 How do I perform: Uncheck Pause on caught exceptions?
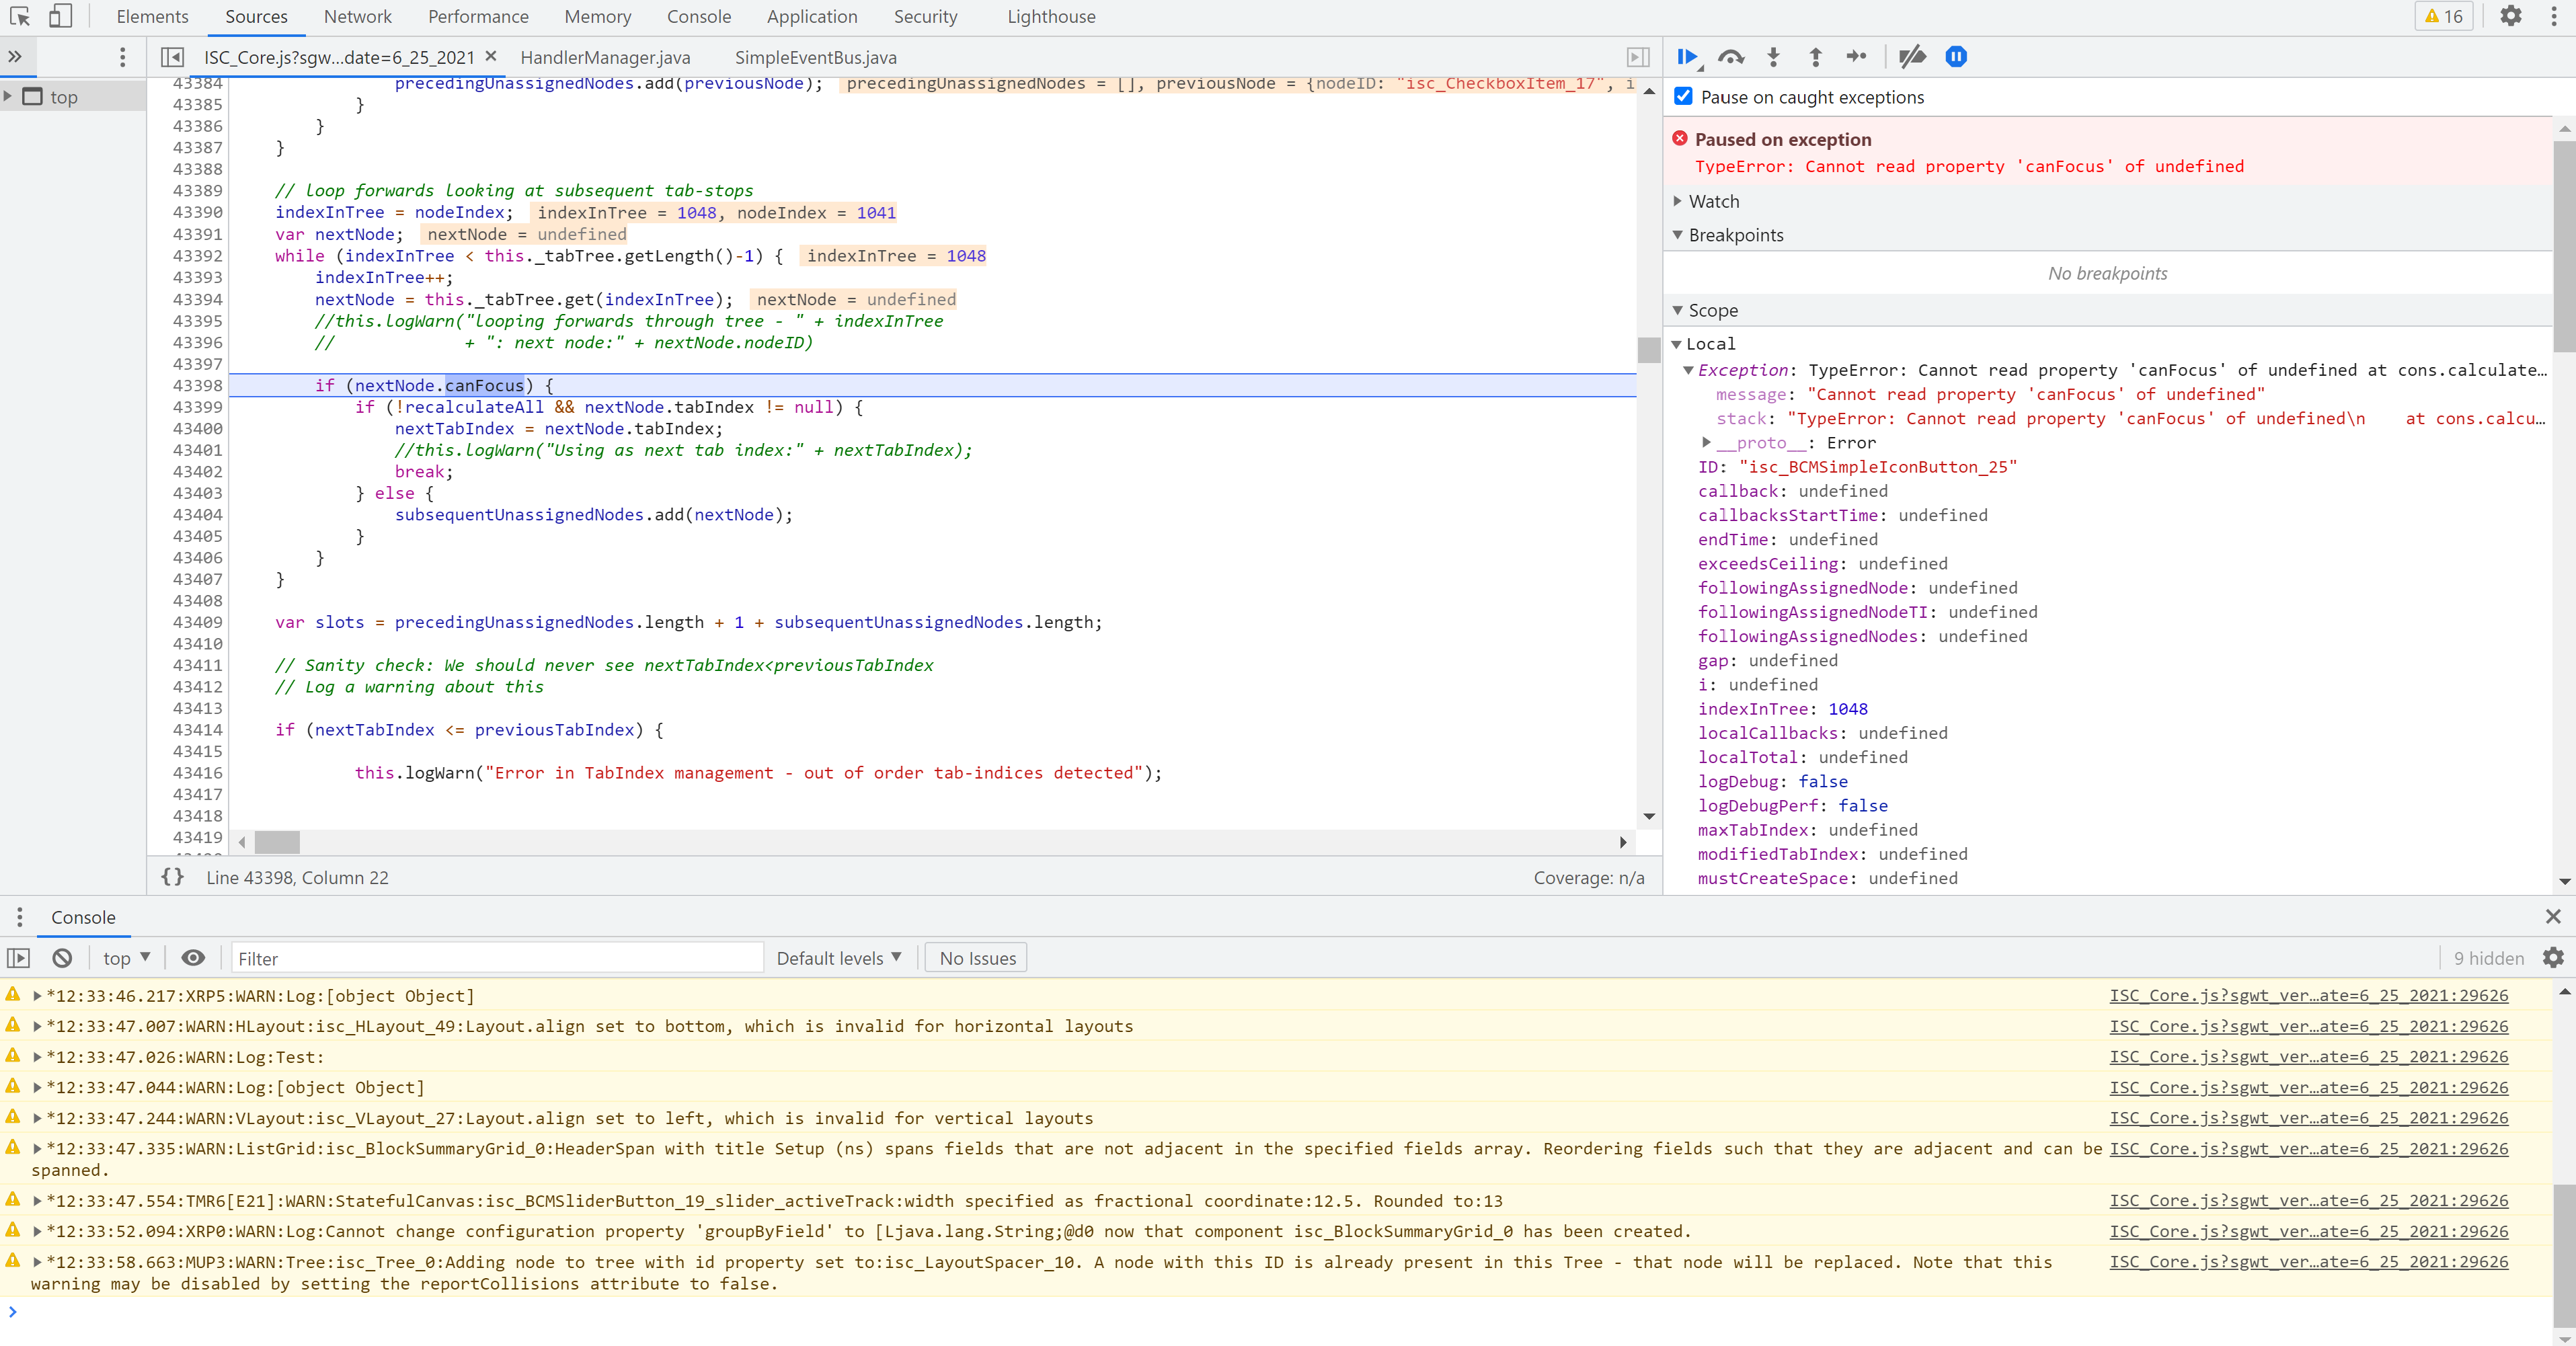(1684, 96)
